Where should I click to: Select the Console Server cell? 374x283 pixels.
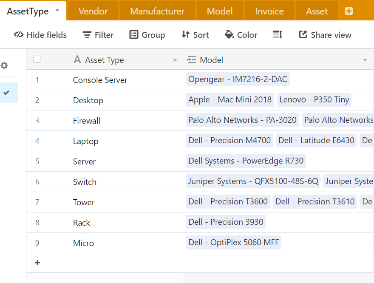tap(105, 80)
